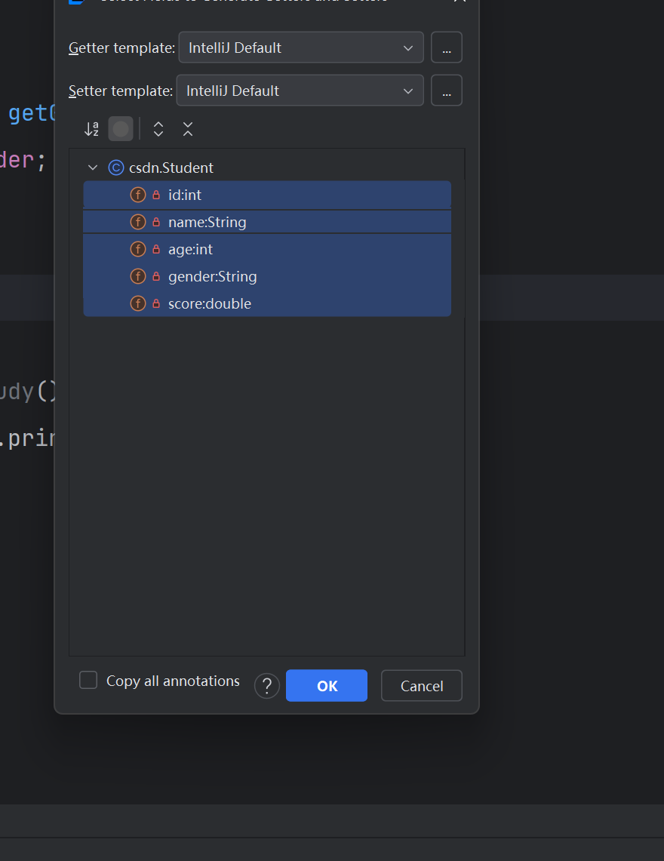Screen dimensions: 664x861
Task: Select the csdn.Student class row
Action: [x=267, y=168]
